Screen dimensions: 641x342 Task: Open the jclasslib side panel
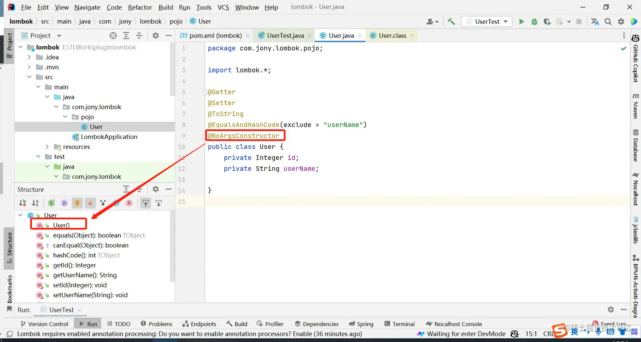point(635,231)
